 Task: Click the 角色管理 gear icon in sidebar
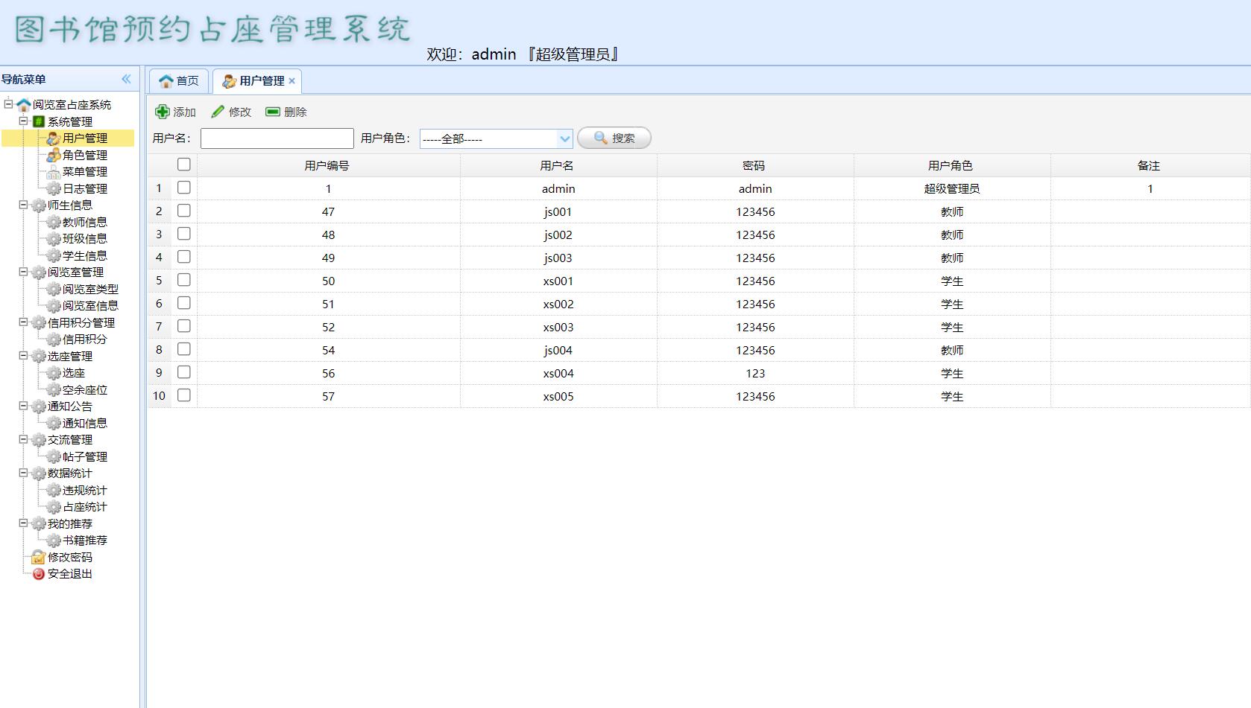point(52,156)
